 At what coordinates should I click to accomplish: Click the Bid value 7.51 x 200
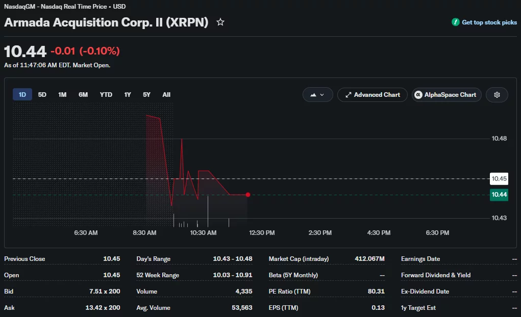105,292
